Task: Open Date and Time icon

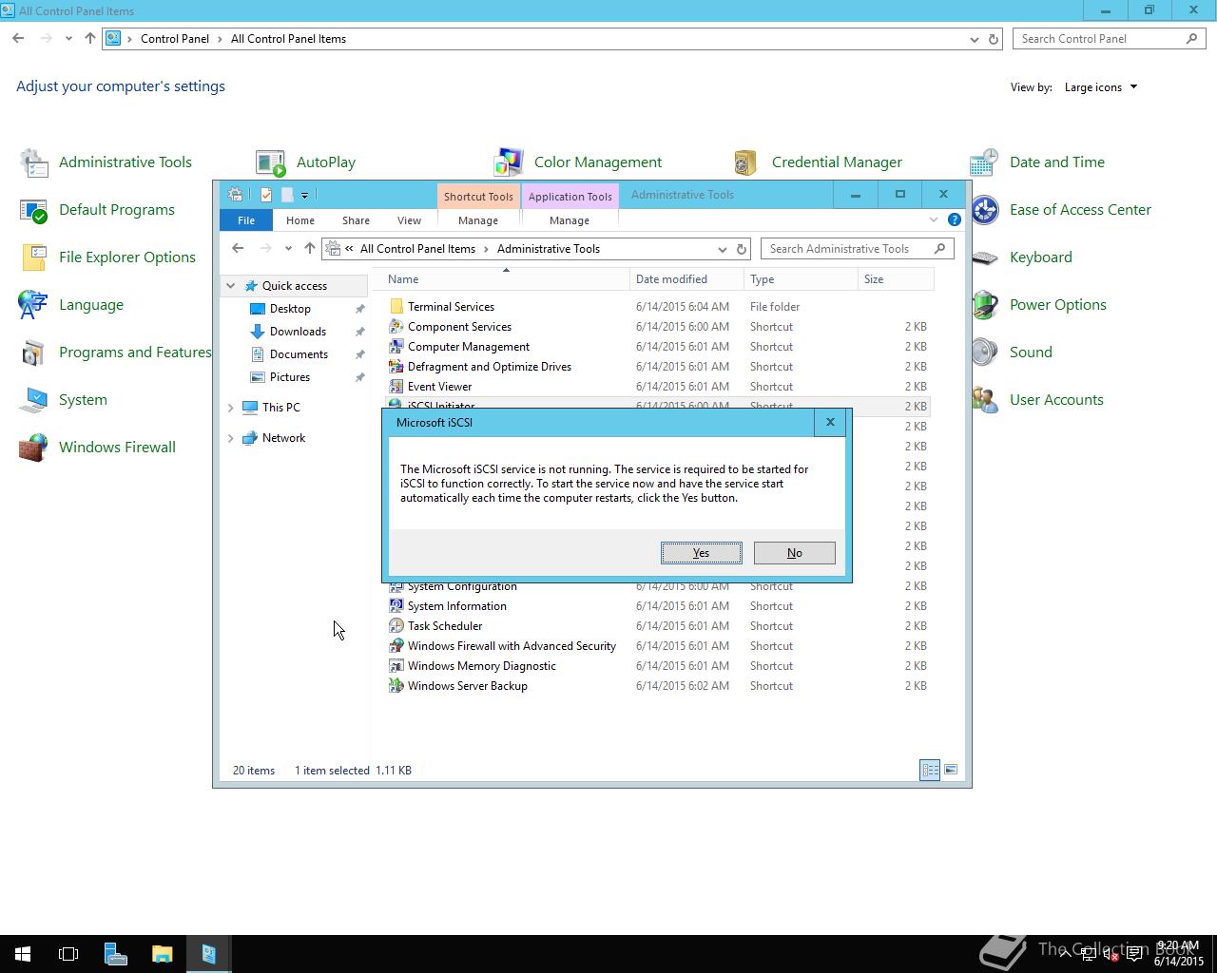Action: click(x=984, y=162)
